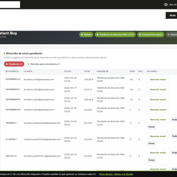The height and width of the screenshot is (177, 177).
Task: Click the ACCIONES column header
Action: (x=152, y=71)
